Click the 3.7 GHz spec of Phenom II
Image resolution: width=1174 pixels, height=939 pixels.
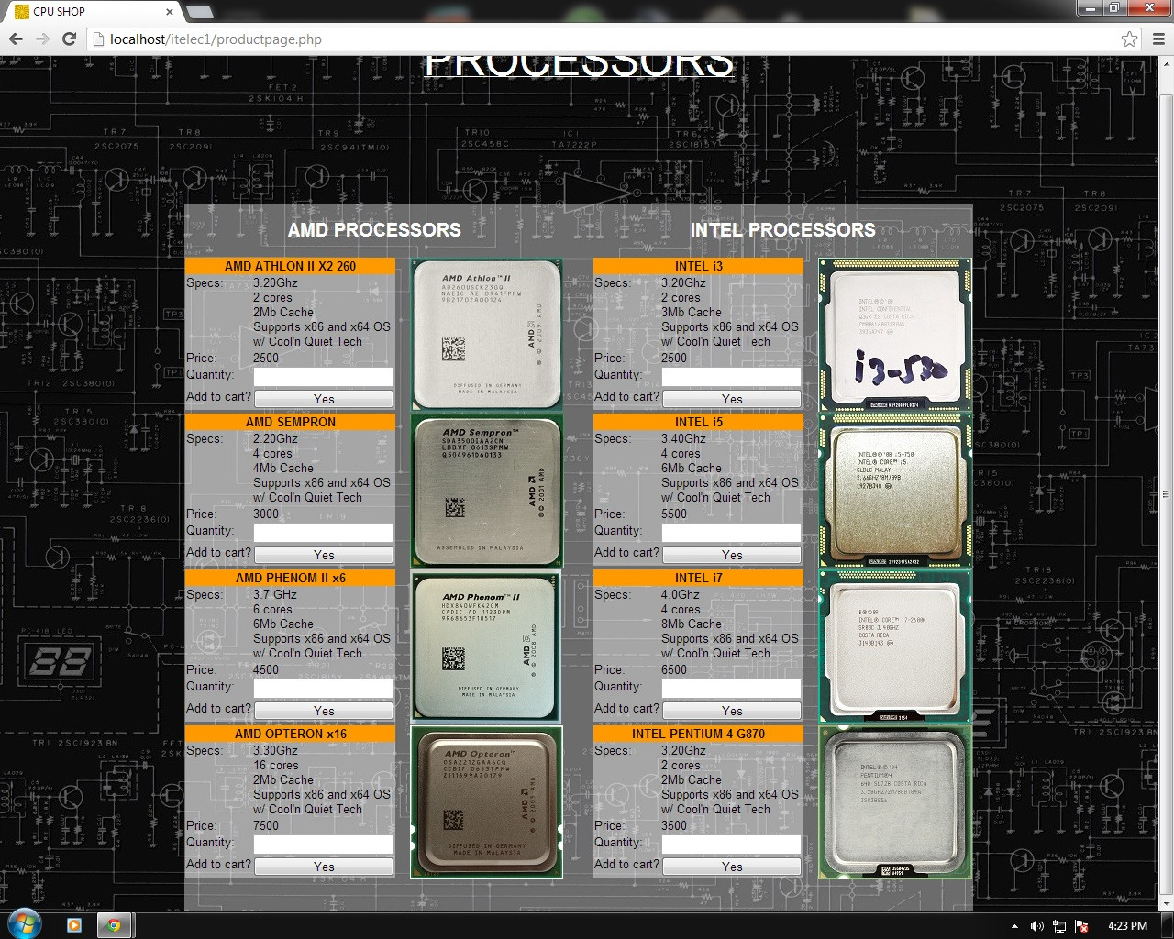click(x=275, y=594)
